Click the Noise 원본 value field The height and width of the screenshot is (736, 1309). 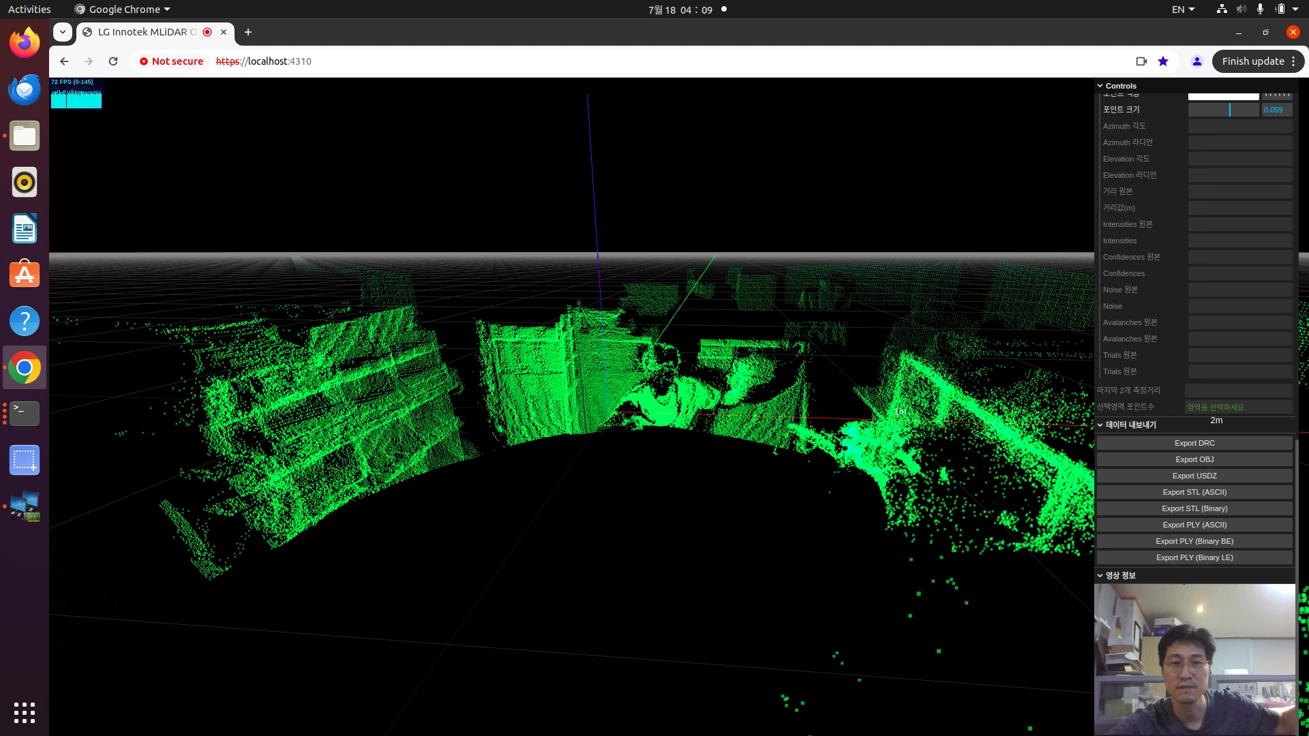point(1240,290)
